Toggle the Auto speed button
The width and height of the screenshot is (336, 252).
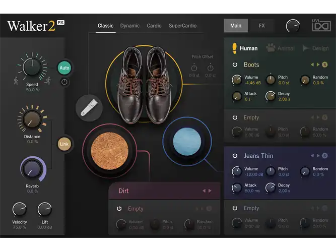(64, 68)
